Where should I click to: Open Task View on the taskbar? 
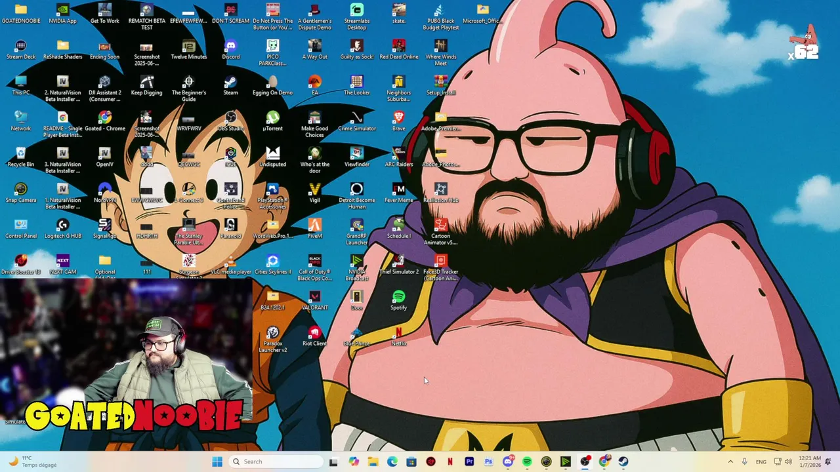(x=333, y=462)
